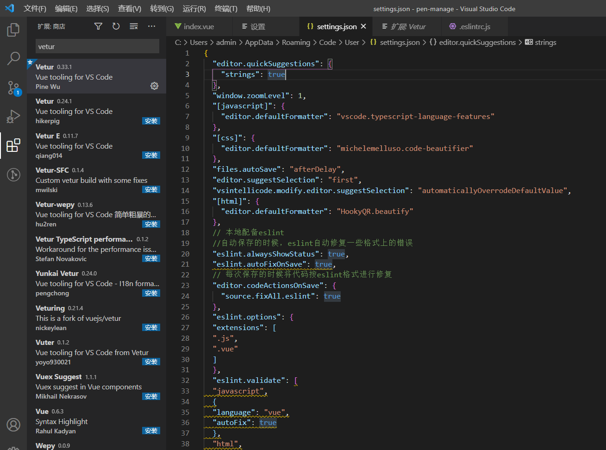606x450 pixels.
Task: Switch to the 扩展 Vetur tab
Action: (x=408, y=26)
